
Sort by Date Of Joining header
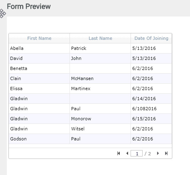pyautogui.click(x=151, y=38)
